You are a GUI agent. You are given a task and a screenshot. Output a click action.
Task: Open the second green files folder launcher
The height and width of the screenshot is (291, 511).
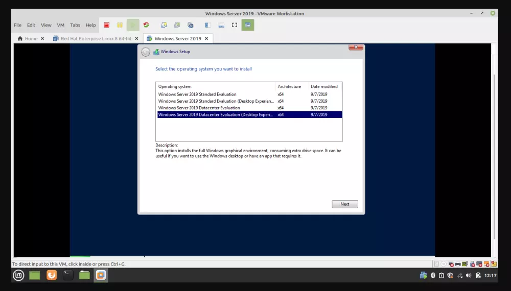[x=84, y=275]
